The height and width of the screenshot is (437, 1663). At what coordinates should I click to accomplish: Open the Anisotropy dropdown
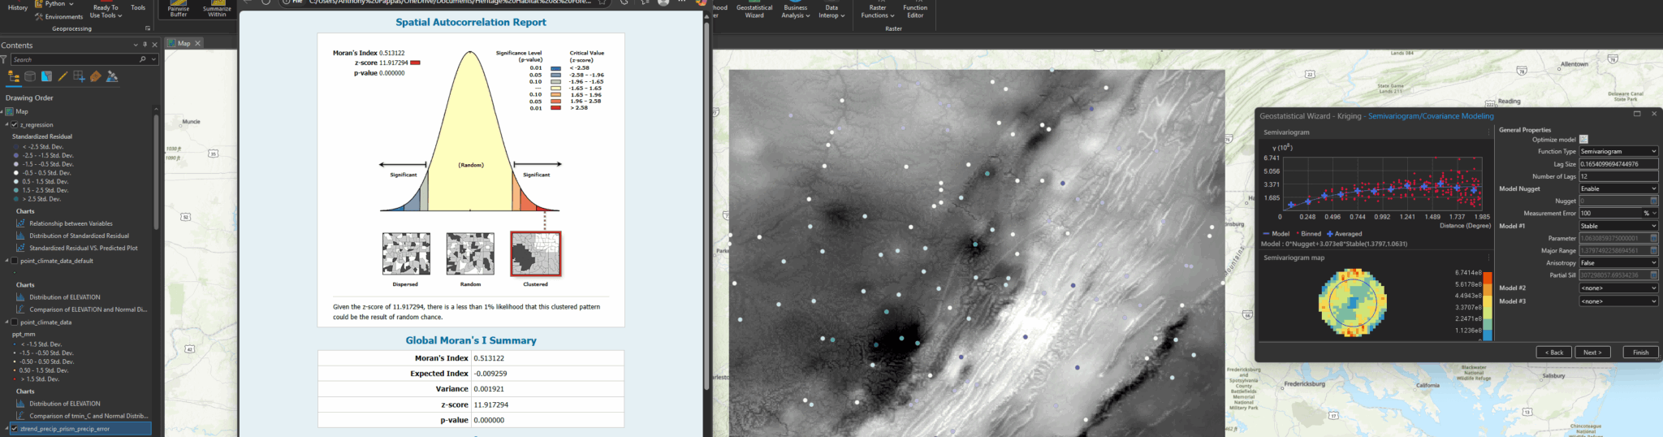[x=1618, y=262]
